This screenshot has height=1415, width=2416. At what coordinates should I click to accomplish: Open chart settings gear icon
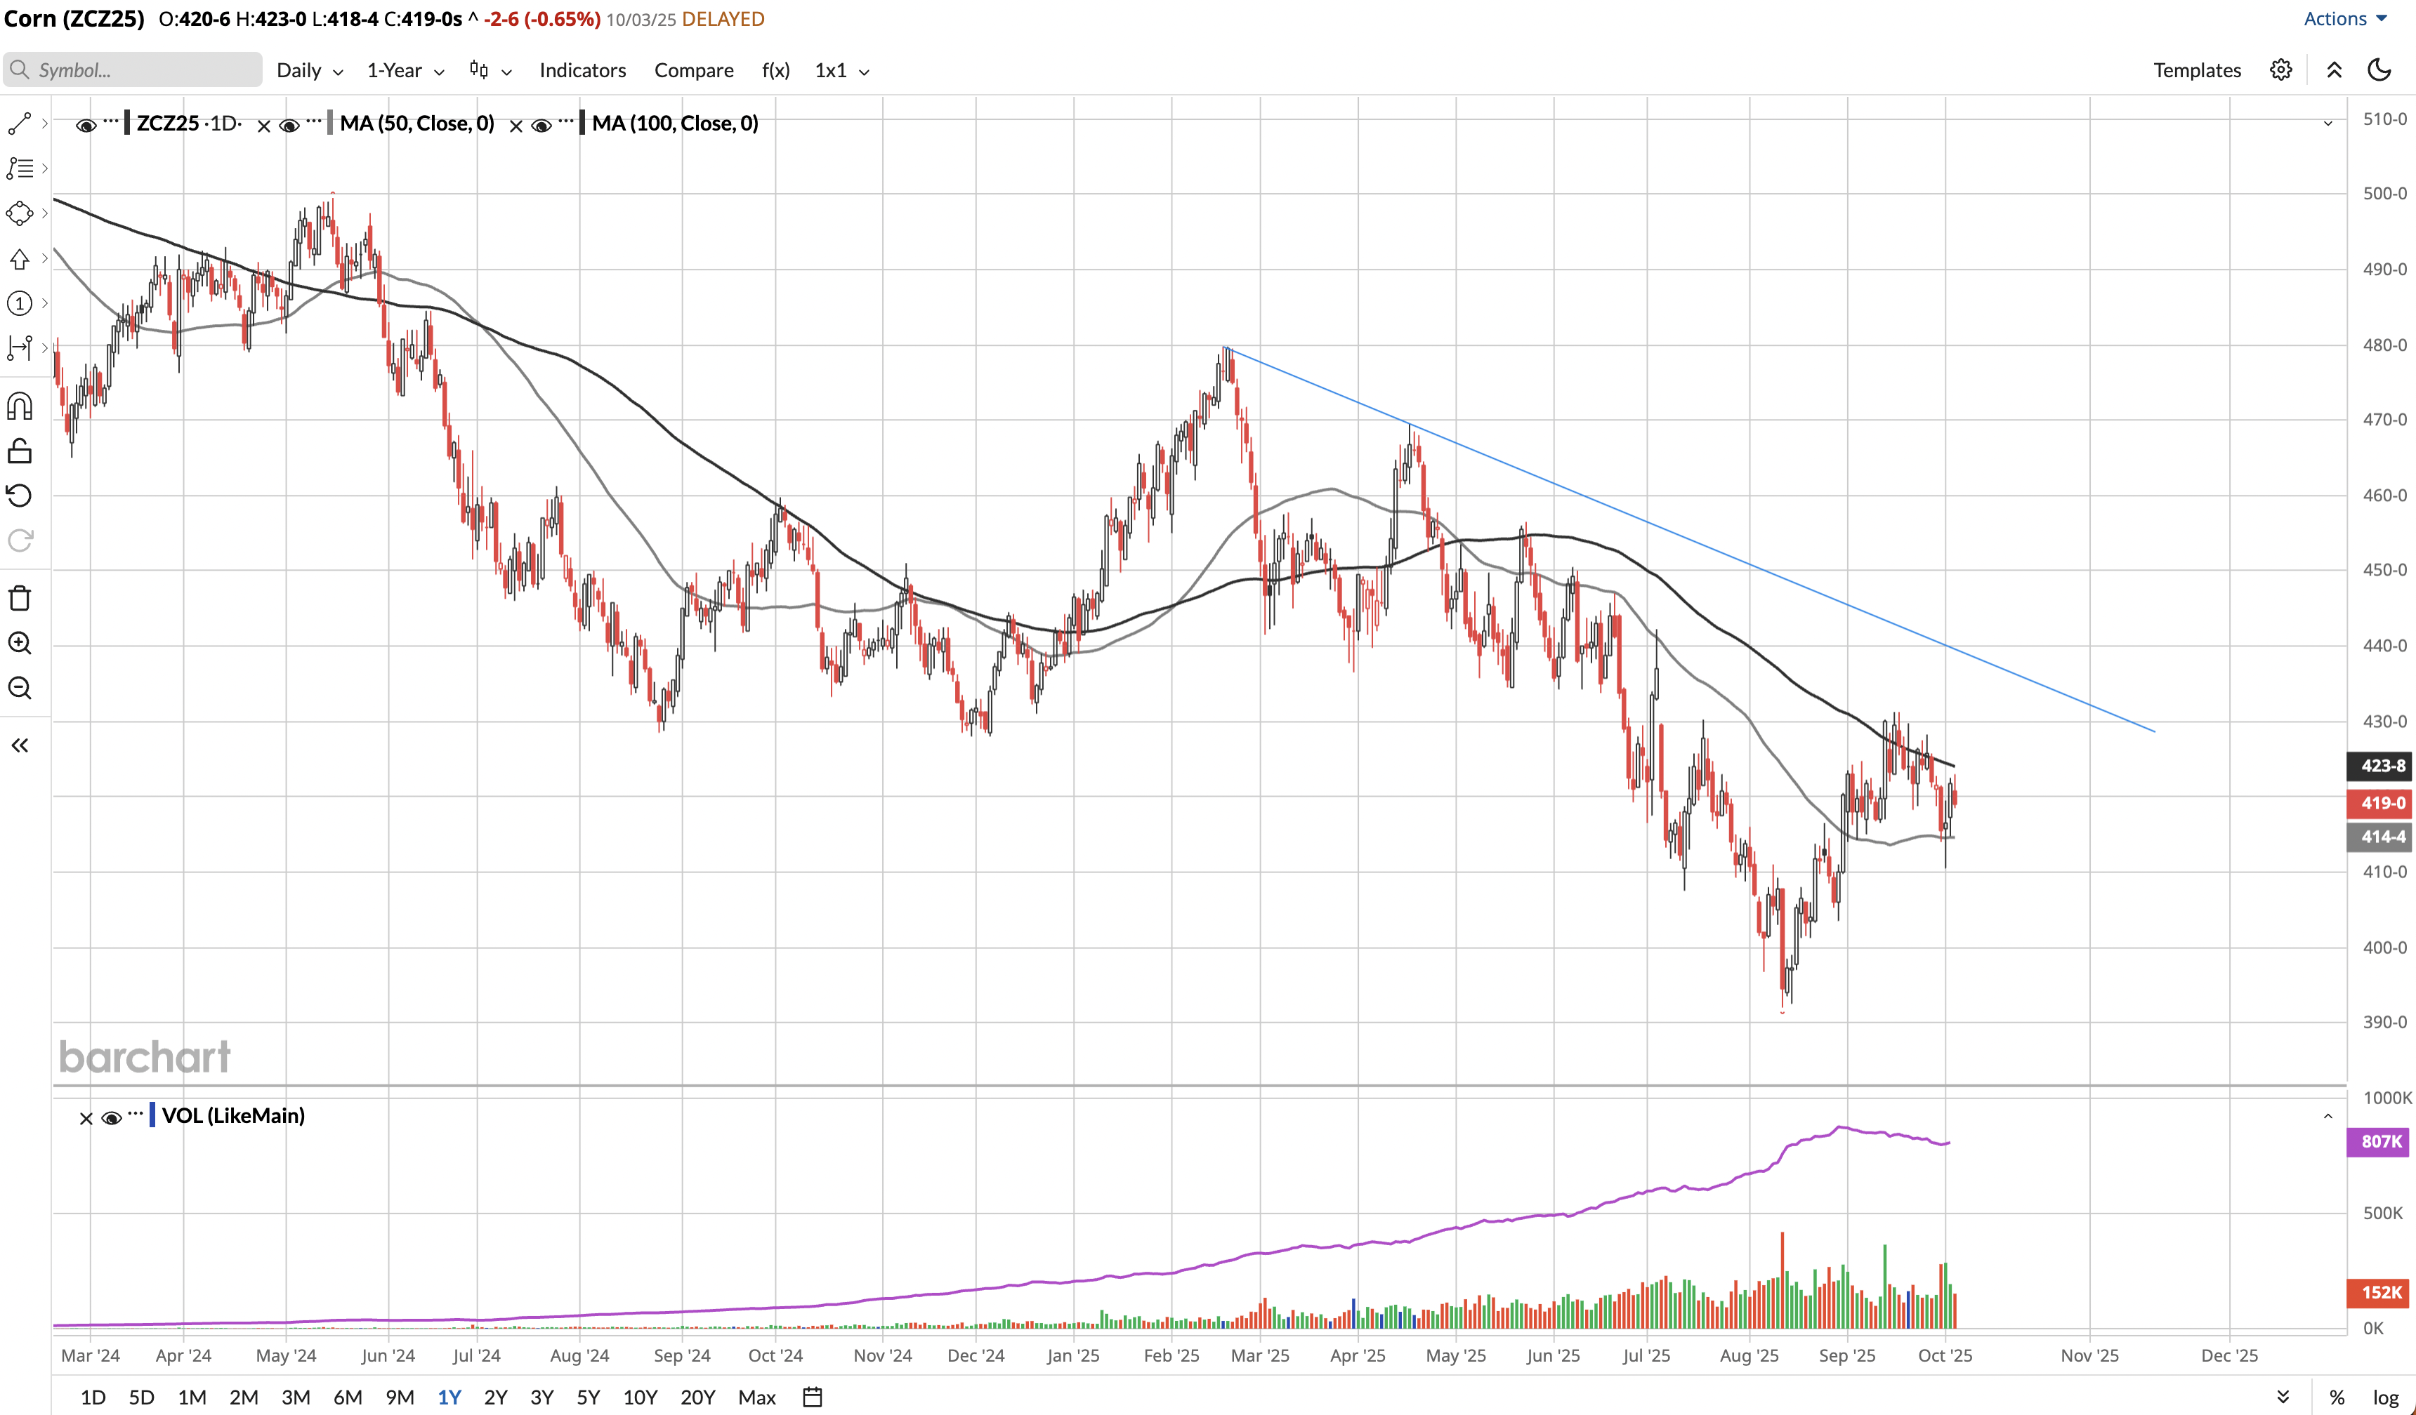[2281, 70]
